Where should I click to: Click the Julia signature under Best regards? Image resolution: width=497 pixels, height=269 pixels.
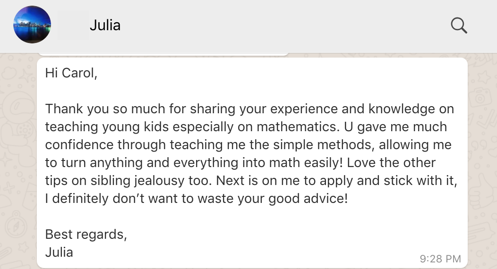[x=59, y=252]
